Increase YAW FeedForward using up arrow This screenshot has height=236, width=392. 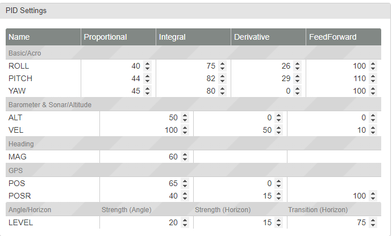[x=373, y=87]
